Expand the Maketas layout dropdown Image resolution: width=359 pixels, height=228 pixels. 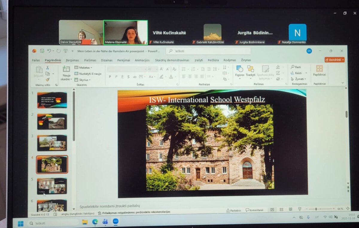tap(83, 68)
